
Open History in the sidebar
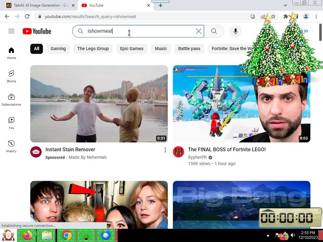[11, 146]
